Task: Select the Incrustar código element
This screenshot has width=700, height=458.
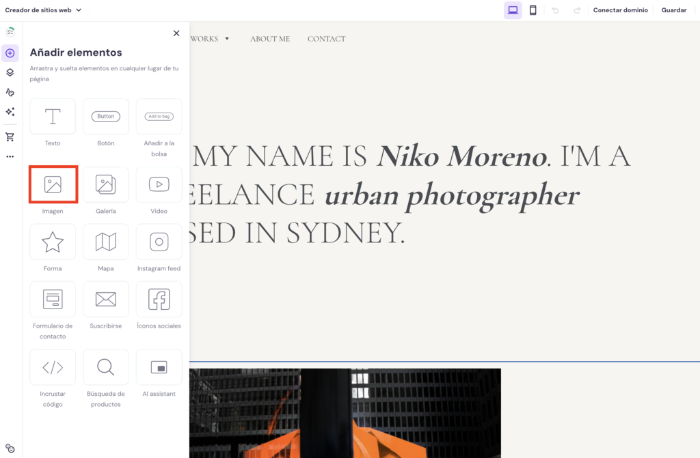Action: [x=53, y=367]
